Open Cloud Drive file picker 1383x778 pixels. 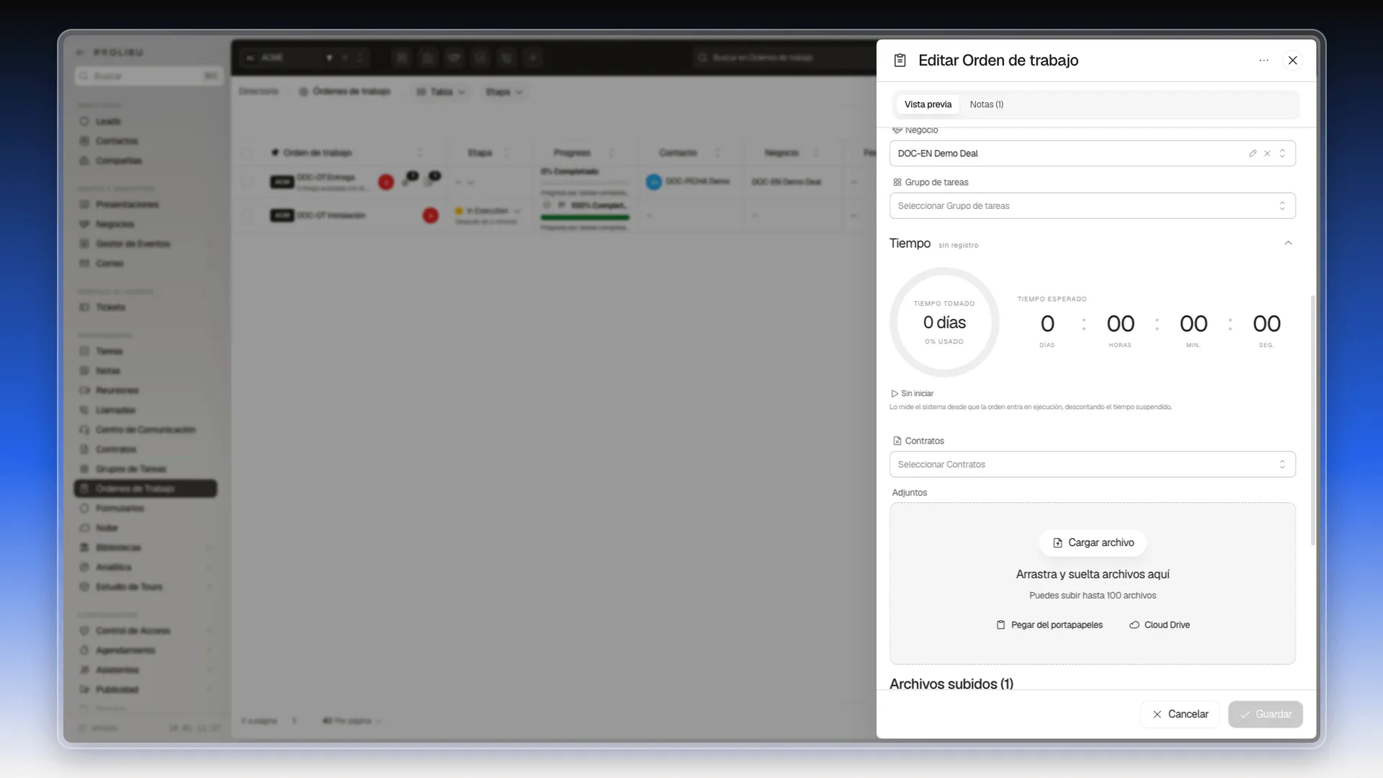1159,625
